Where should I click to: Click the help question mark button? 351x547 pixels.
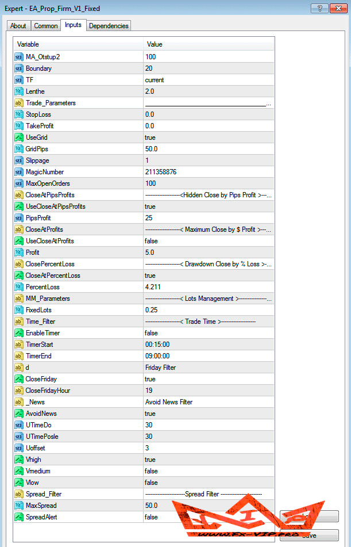(x=319, y=9)
